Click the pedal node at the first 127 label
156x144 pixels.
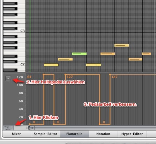point(65,74)
